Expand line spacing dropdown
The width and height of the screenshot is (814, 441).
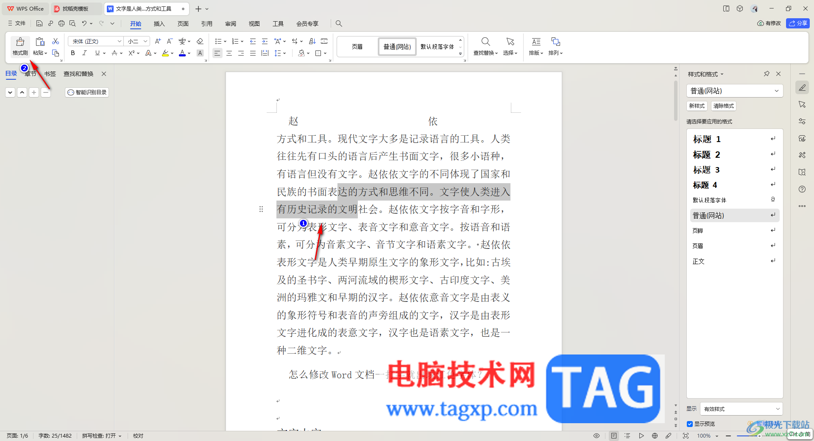pyautogui.click(x=284, y=53)
